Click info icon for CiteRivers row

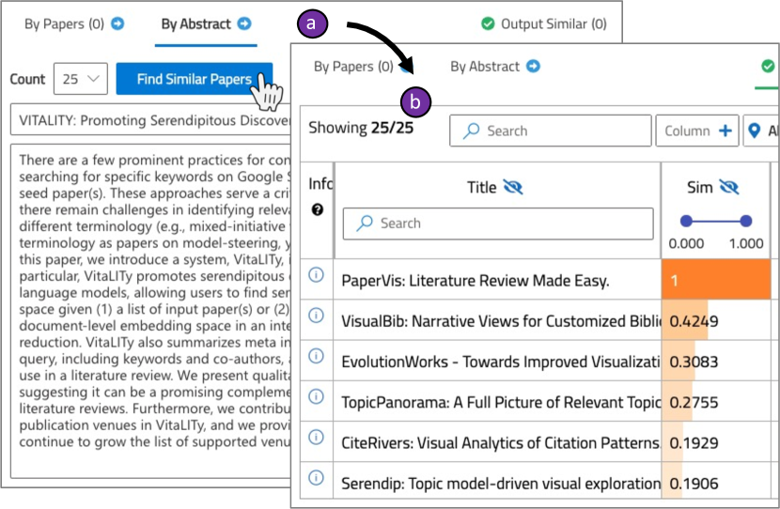316,437
